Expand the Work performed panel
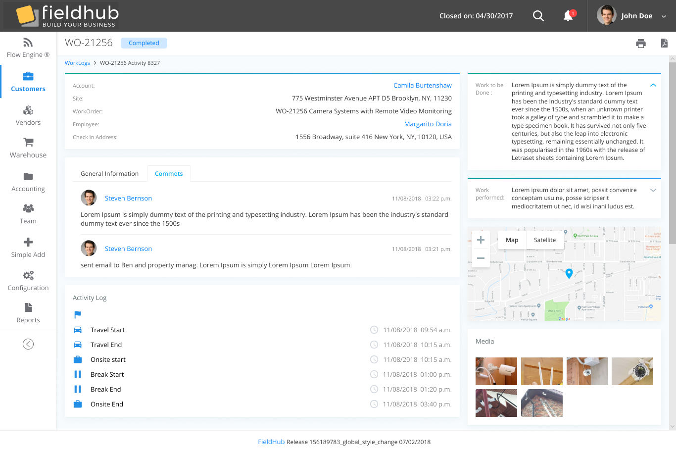The image size is (676, 452). 653,190
